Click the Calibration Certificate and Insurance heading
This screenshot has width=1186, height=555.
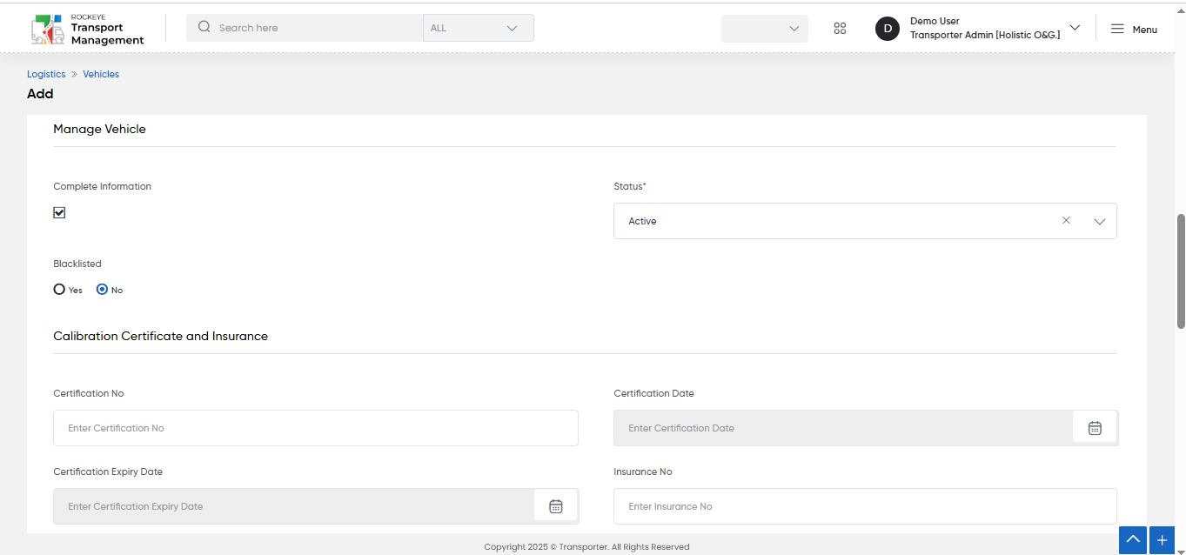[x=160, y=336]
